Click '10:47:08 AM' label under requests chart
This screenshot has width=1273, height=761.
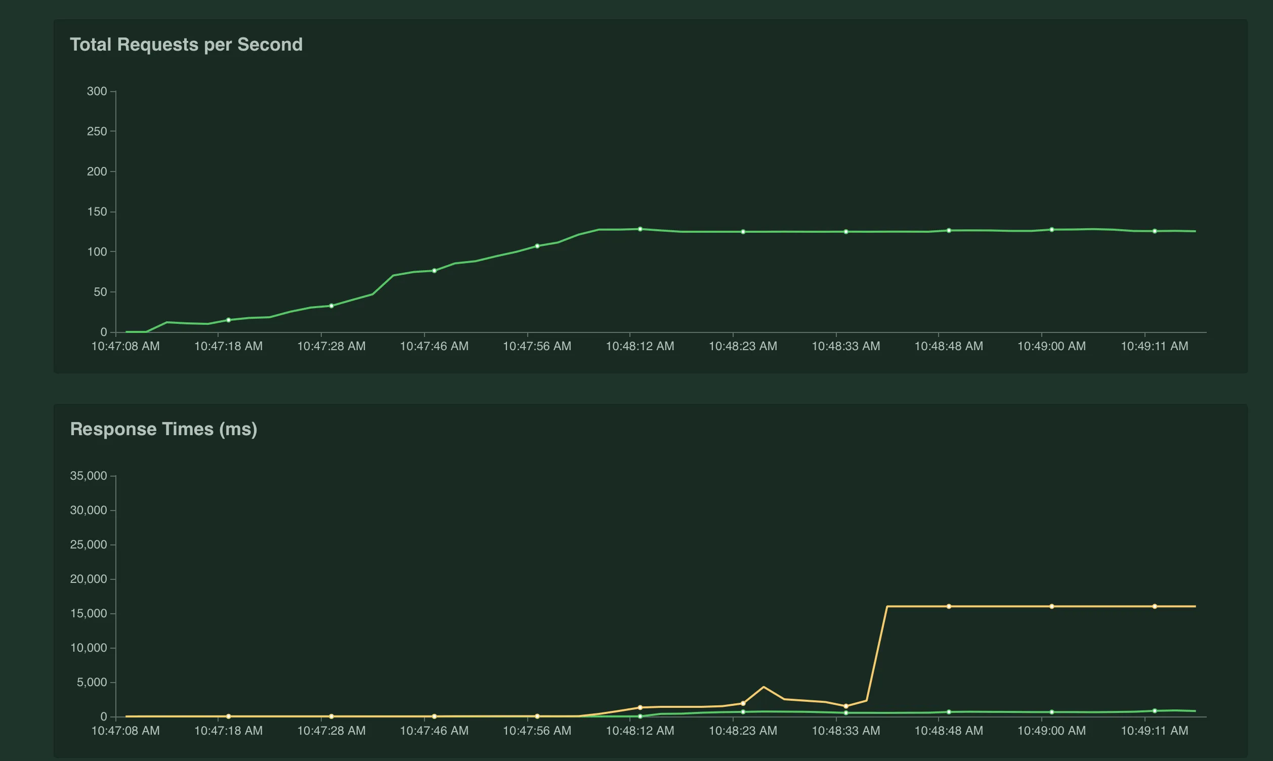pyautogui.click(x=125, y=346)
